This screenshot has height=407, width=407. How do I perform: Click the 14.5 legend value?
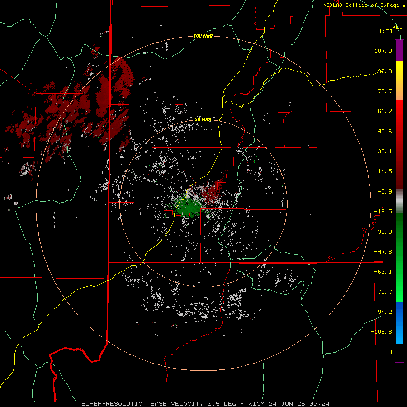pyautogui.click(x=385, y=171)
